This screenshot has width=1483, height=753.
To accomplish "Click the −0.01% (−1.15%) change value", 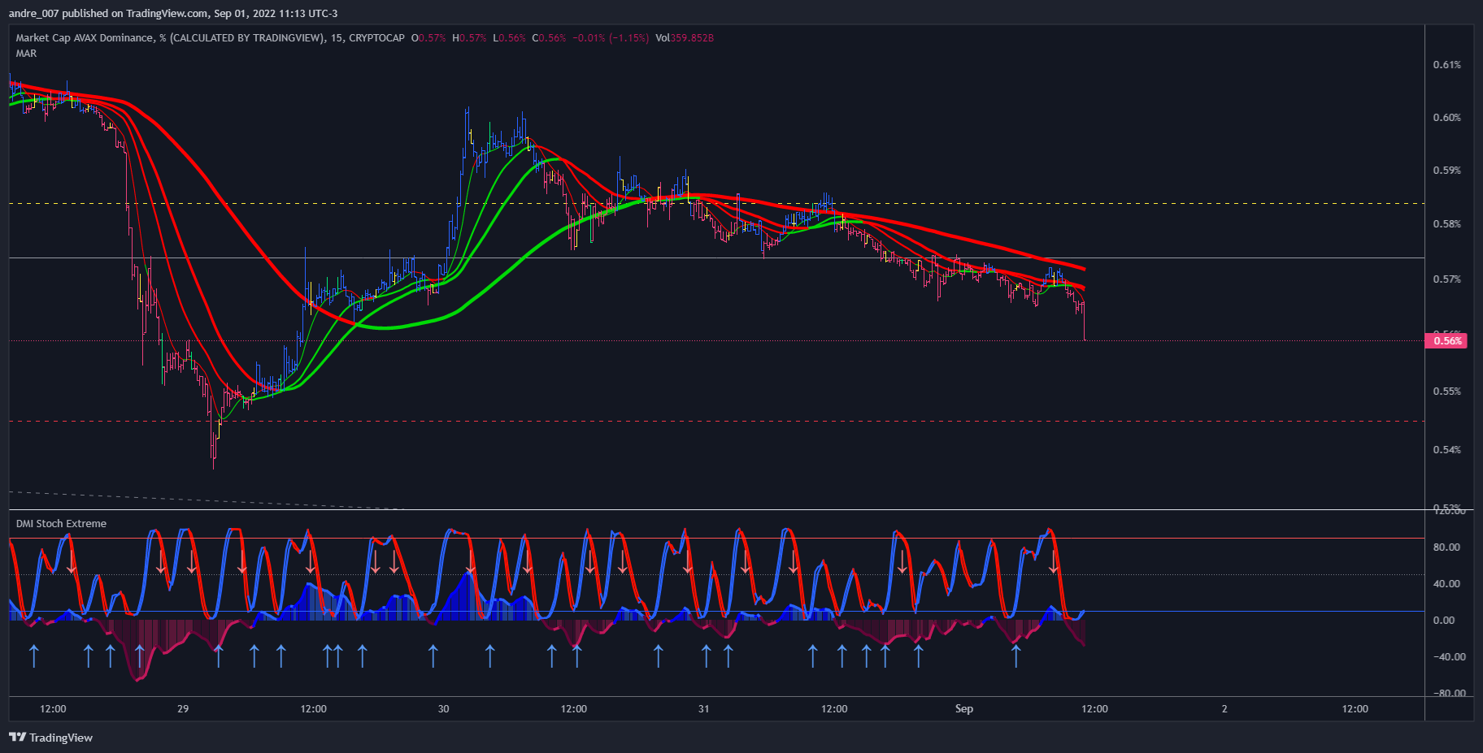I will tap(611, 38).
